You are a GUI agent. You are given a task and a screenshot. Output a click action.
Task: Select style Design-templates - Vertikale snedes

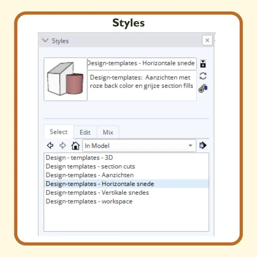pos(126,192)
